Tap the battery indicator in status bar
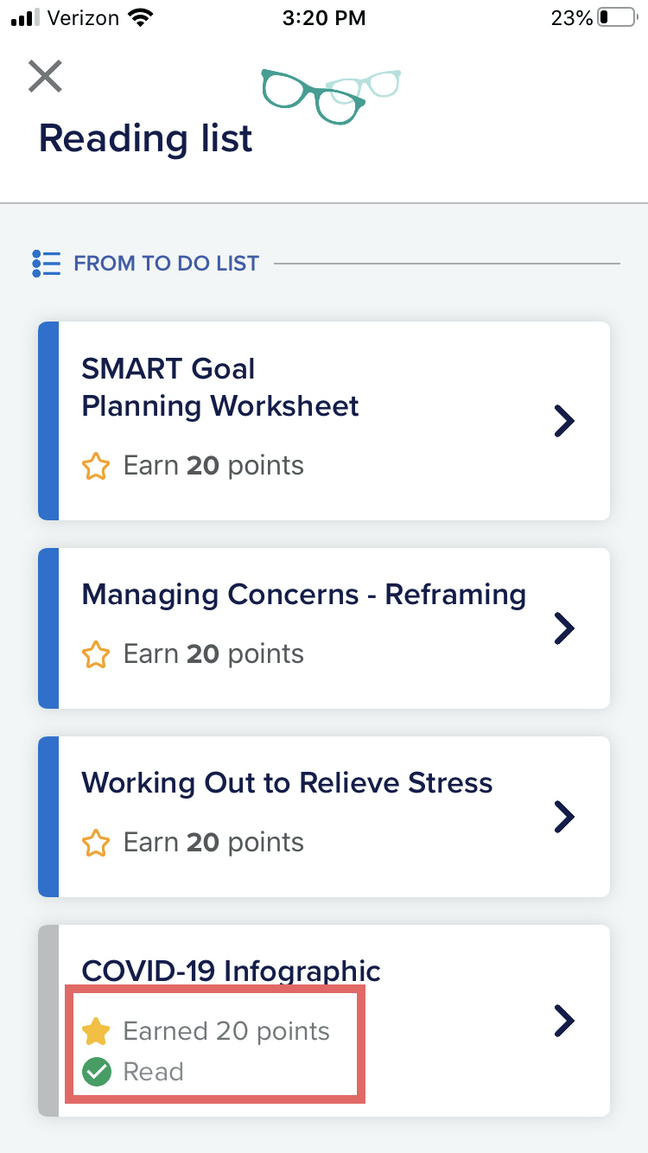This screenshot has width=648, height=1153. pyautogui.click(x=616, y=18)
